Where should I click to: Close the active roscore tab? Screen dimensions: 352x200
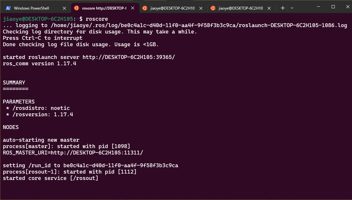click(133, 8)
